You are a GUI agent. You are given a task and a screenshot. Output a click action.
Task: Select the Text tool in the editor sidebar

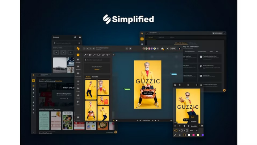click(78, 82)
